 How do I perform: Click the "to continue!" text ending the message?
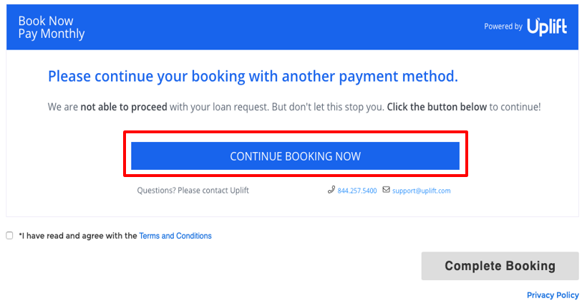515,107
